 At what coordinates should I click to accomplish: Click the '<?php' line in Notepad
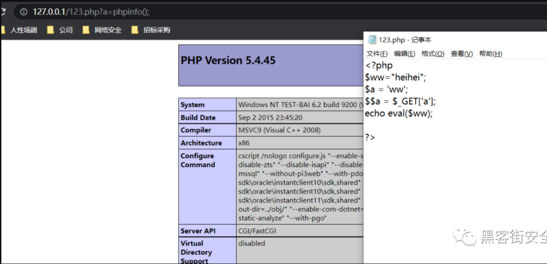pyautogui.click(x=379, y=66)
